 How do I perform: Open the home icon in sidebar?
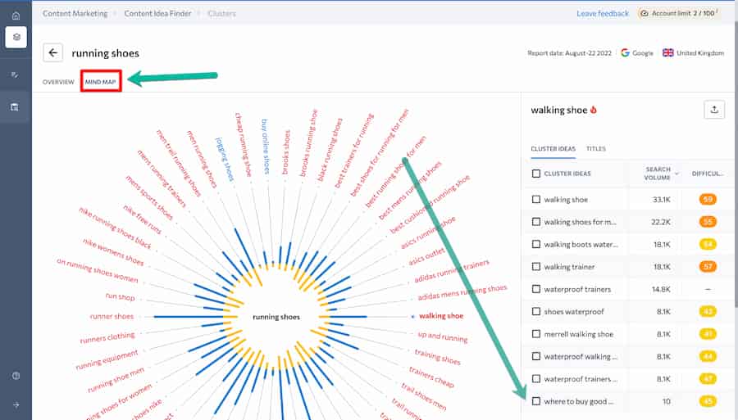(x=16, y=16)
